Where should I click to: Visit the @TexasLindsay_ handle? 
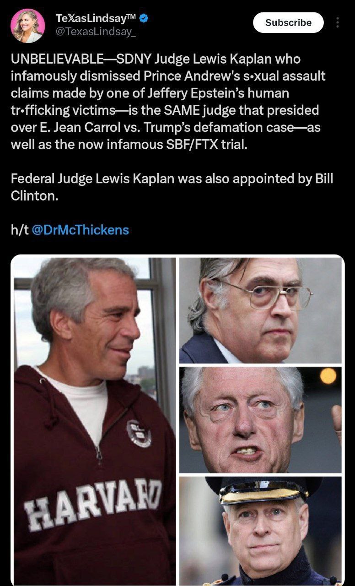95,32
